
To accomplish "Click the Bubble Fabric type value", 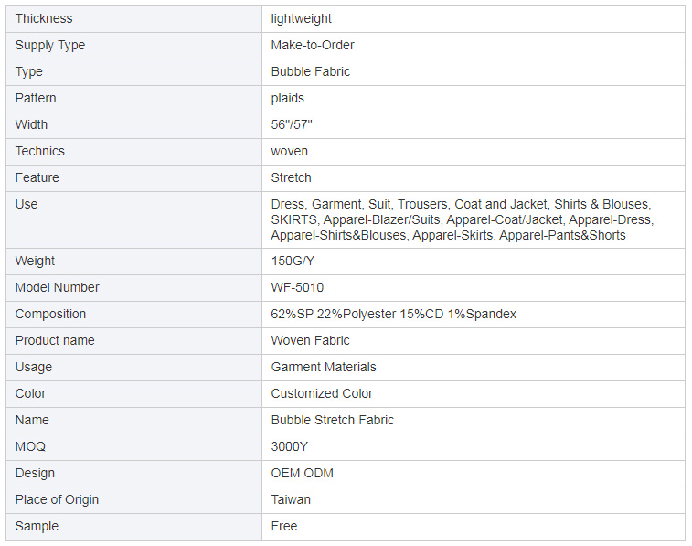I will 310,71.
